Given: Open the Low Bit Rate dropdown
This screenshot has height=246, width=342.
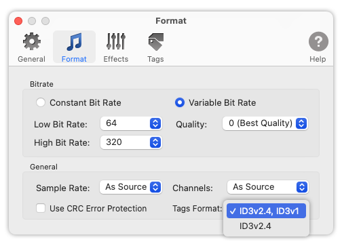Looking at the screenshot, I should (131, 123).
